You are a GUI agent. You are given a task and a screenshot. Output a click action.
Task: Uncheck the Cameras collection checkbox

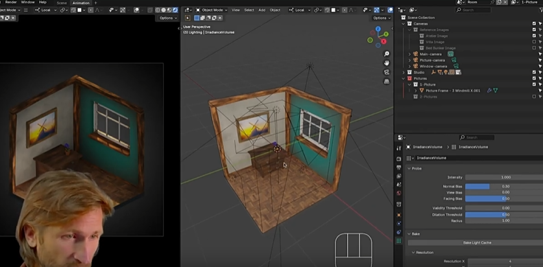(x=534, y=23)
